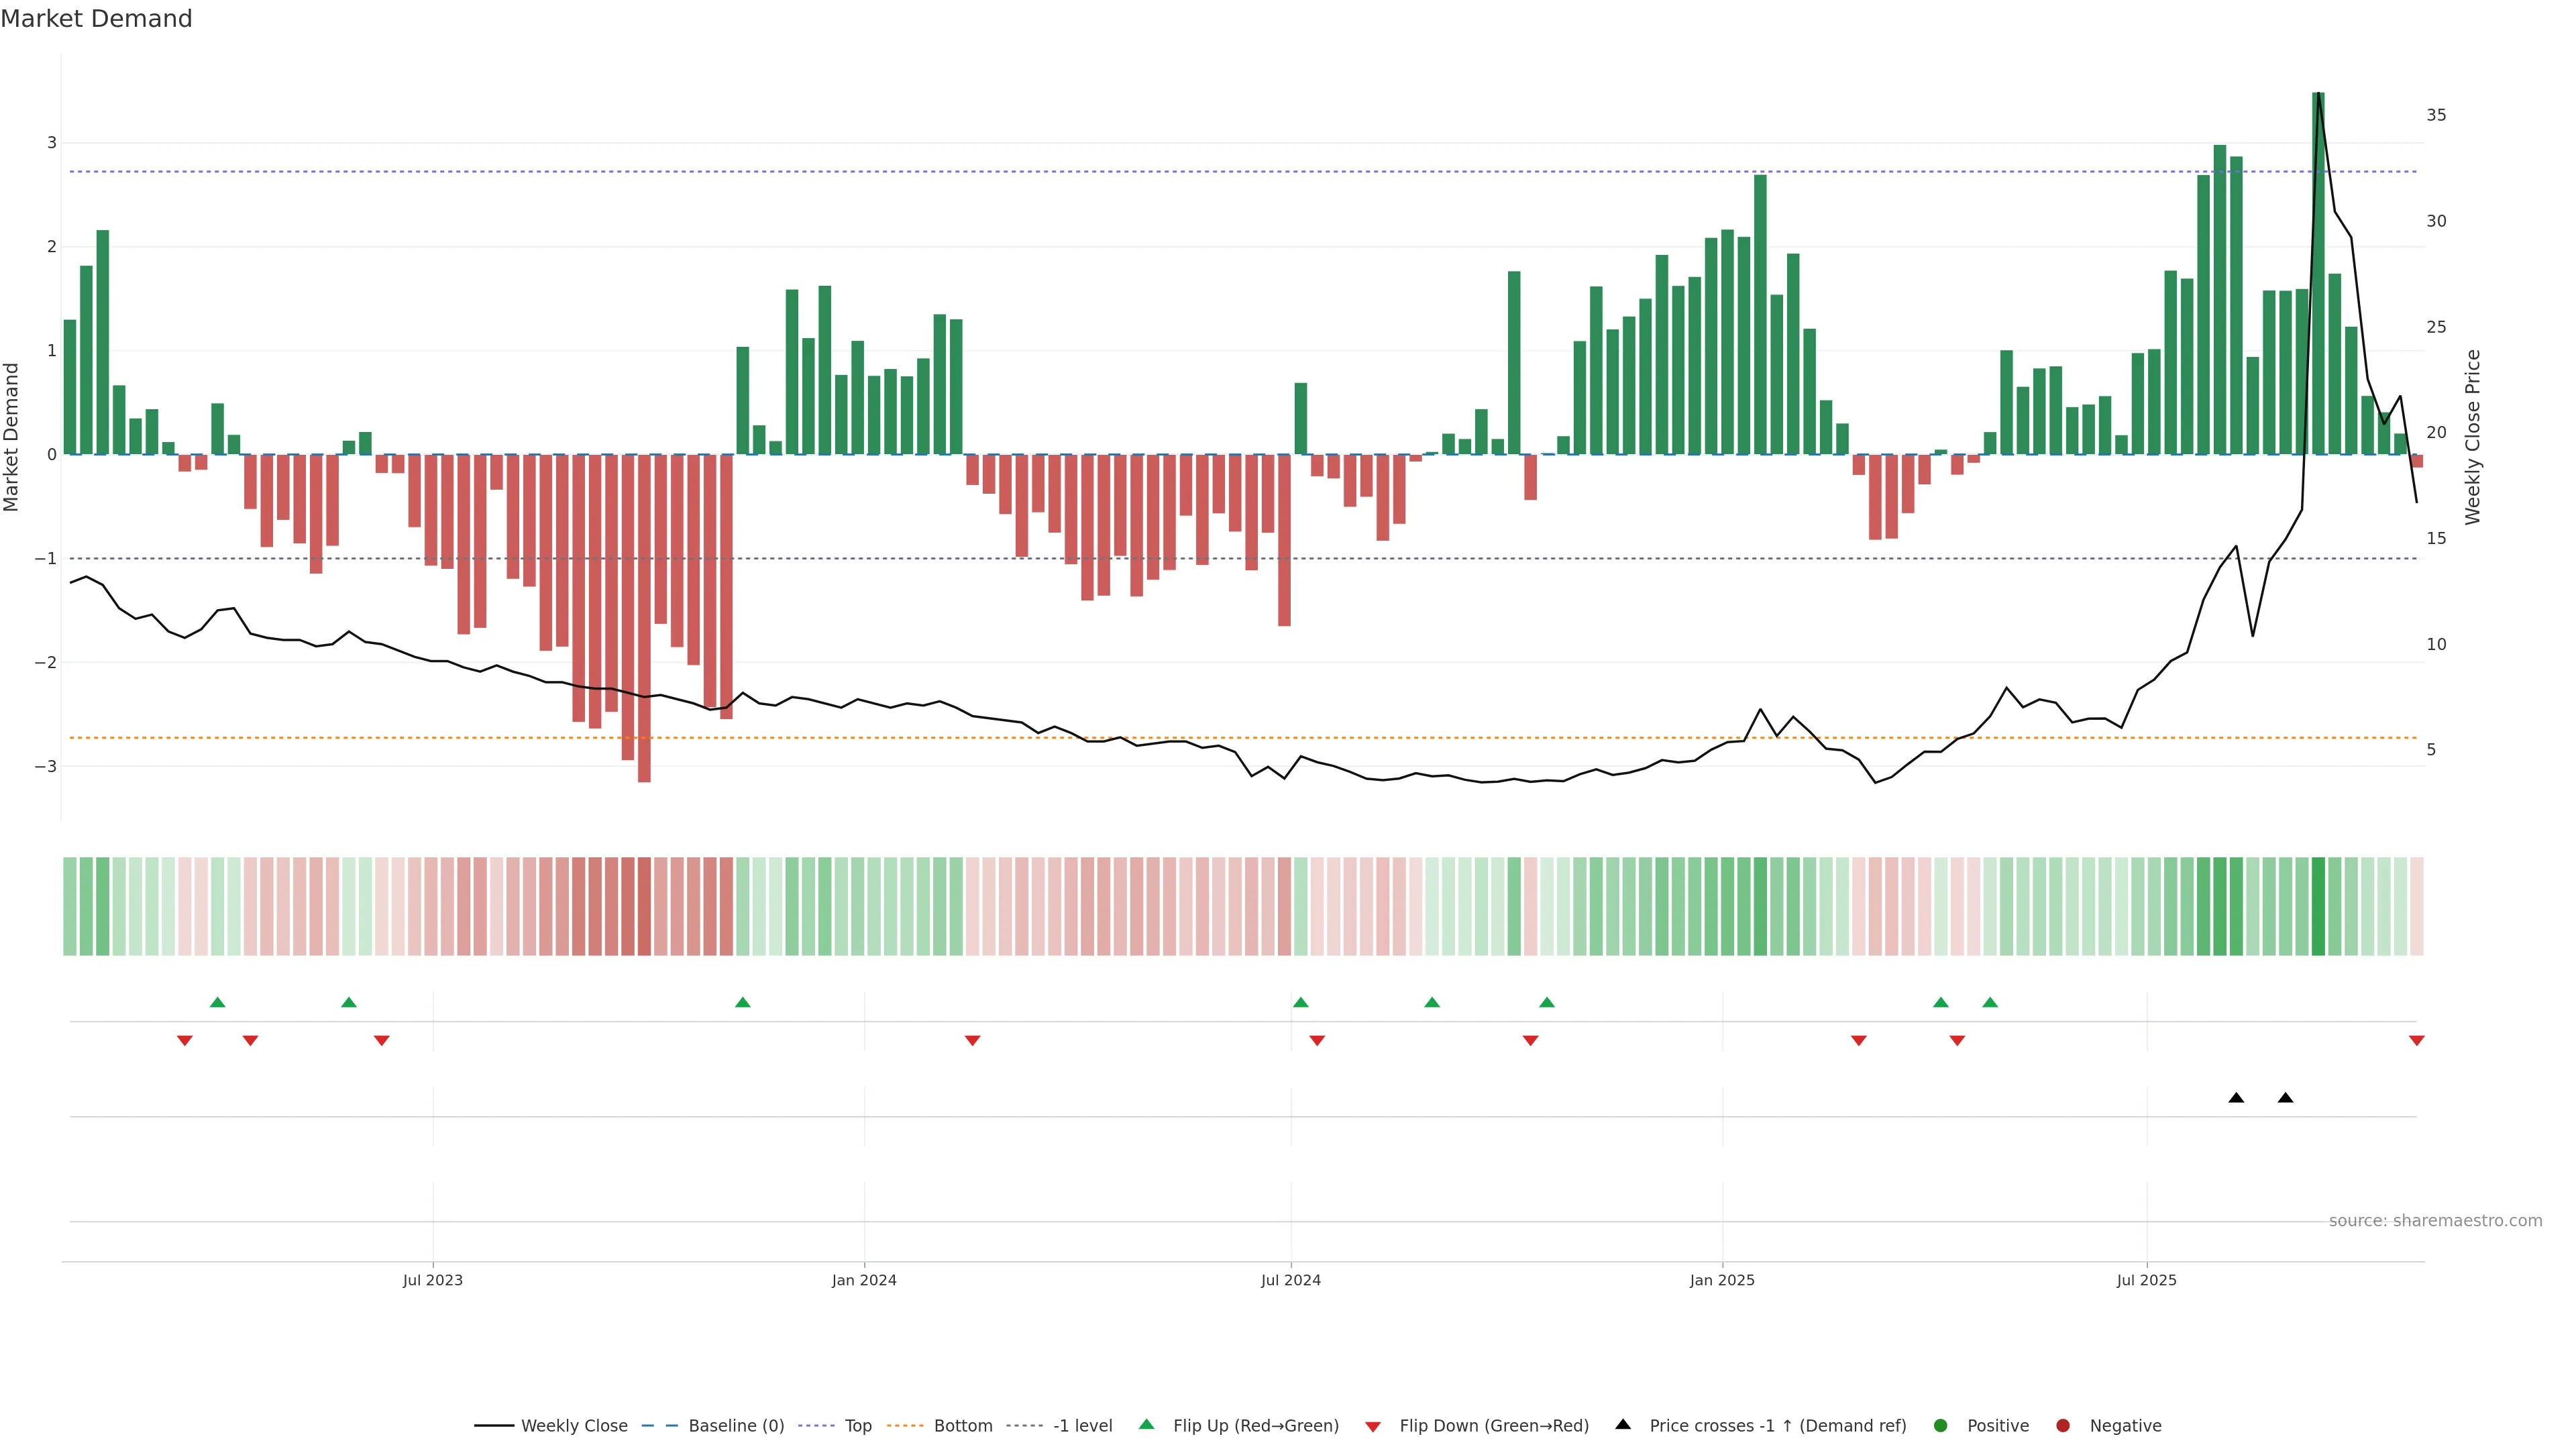Click the darkest green heatmap cell
This screenshot has height=1449, width=2576.
(2318, 906)
